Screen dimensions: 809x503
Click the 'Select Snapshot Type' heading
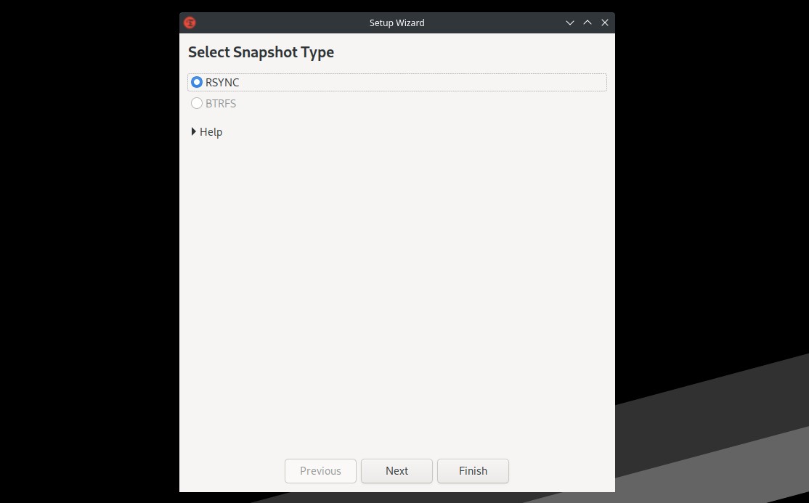coord(261,52)
